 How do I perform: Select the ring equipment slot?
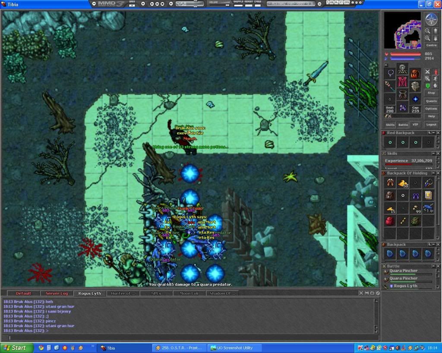[x=390, y=99]
